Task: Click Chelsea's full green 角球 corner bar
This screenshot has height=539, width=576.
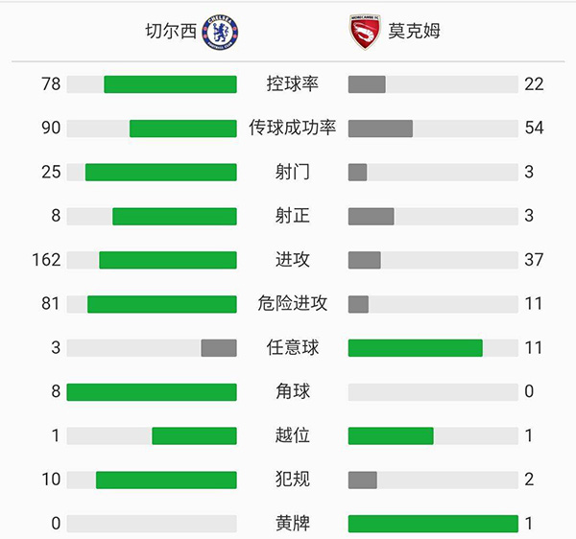Action: 151,391
